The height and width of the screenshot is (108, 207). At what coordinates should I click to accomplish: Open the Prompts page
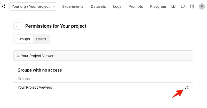pos(136,6)
